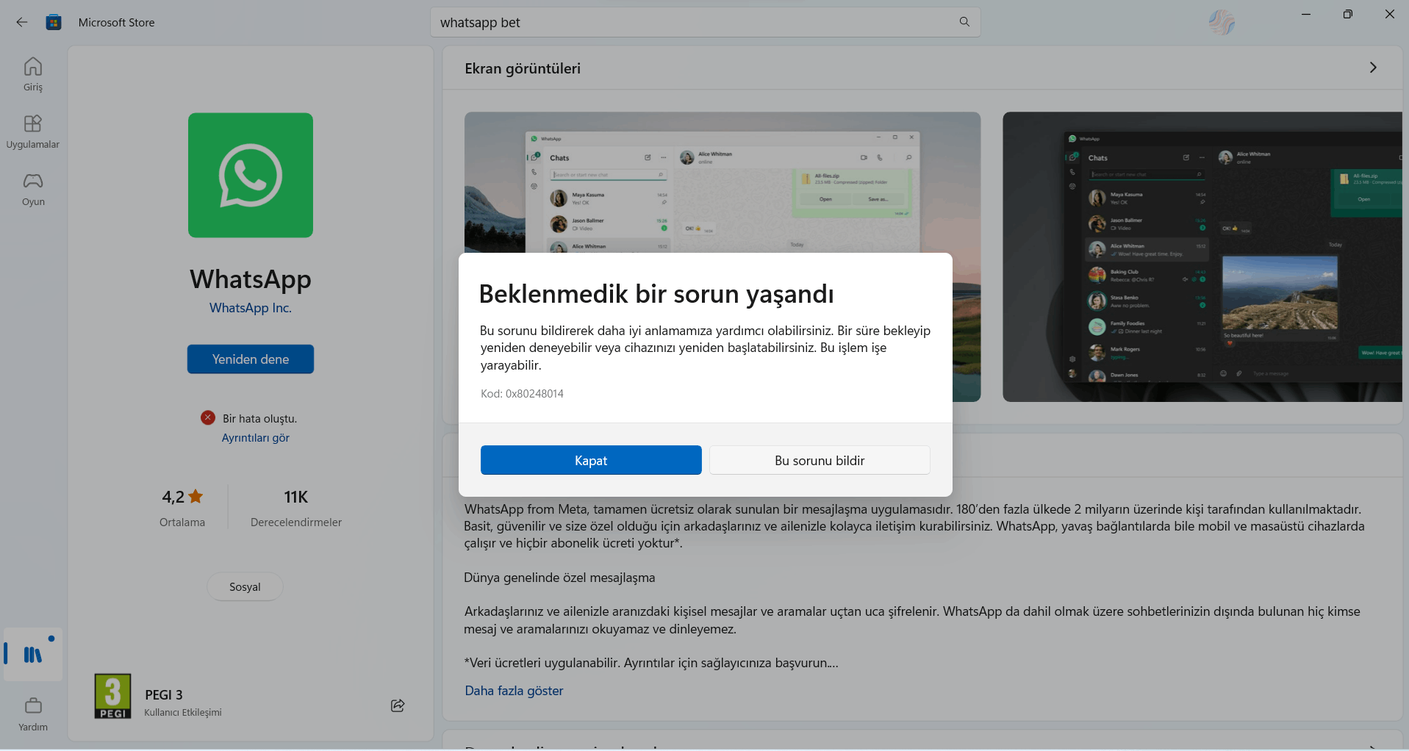The height and width of the screenshot is (751, 1409).
Task: Click the search magnifier icon
Action: (964, 22)
